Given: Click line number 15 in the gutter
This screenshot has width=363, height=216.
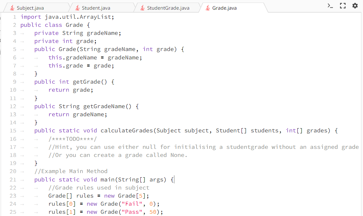Looking at the screenshot, I should point(13,130).
